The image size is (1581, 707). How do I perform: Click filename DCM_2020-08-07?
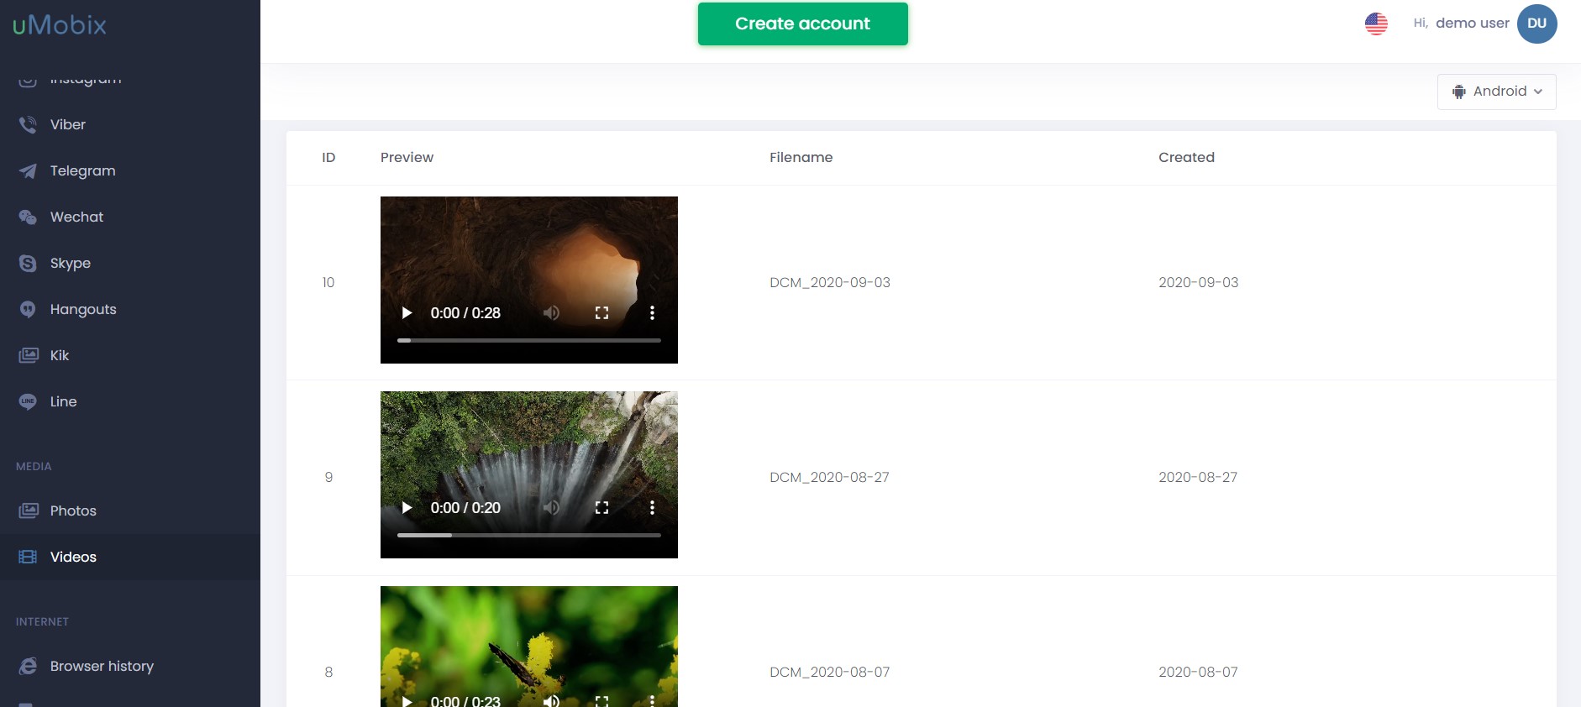[x=829, y=672]
